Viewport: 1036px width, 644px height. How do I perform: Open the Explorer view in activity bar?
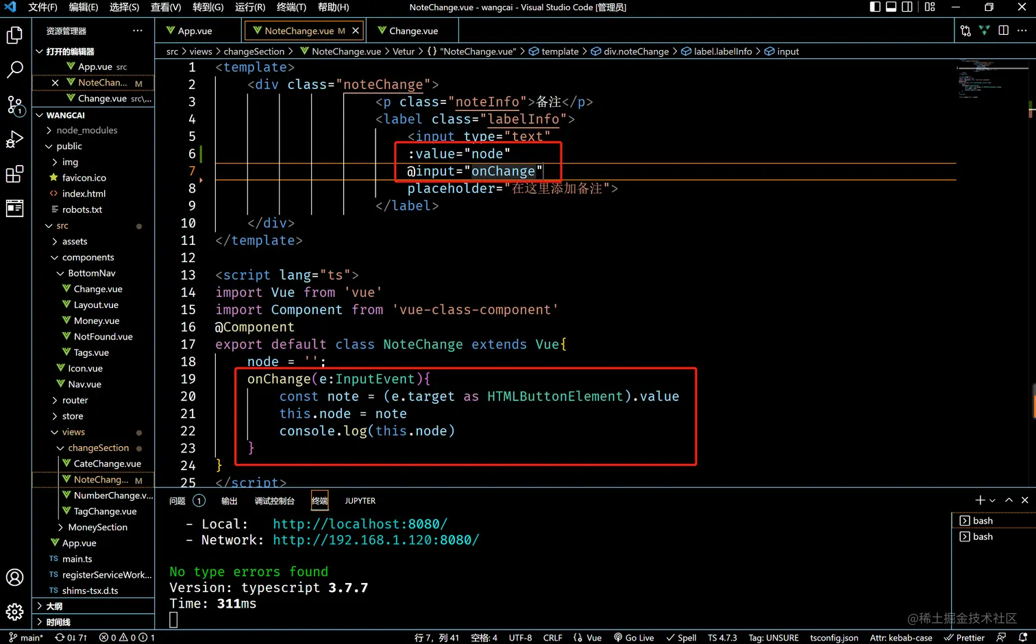click(x=14, y=34)
